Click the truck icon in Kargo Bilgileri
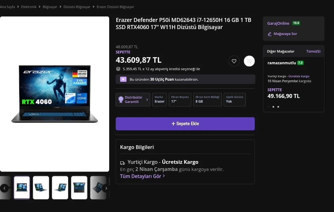 pyautogui.click(x=122, y=163)
